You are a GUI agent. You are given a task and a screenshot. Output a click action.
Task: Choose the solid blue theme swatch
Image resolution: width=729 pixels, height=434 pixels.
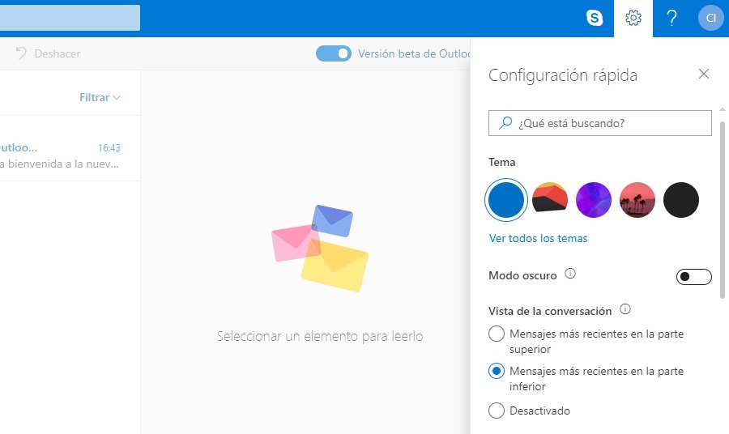click(x=505, y=200)
